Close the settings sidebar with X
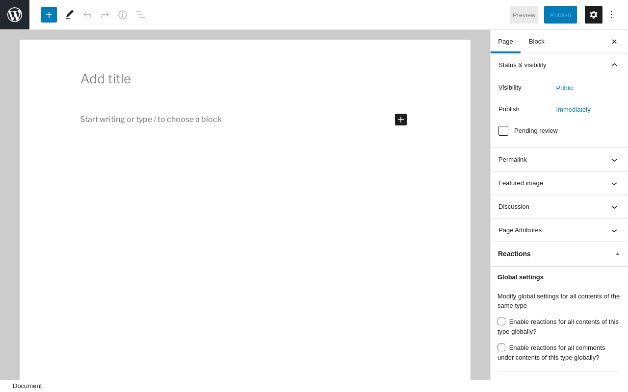 coord(614,42)
